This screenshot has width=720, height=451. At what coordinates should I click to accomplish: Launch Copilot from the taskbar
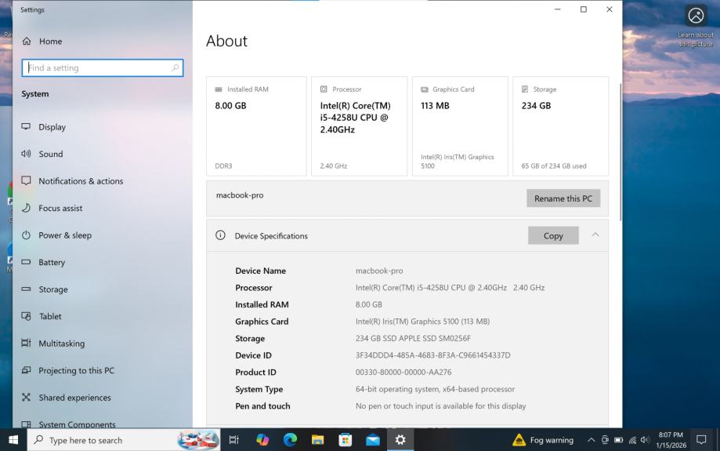coord(262,440)
